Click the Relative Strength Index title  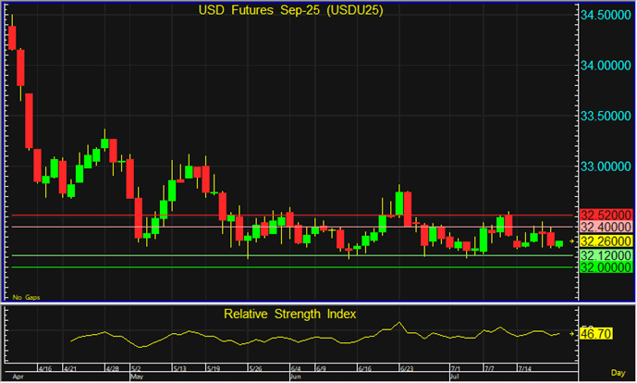[291, 314]
